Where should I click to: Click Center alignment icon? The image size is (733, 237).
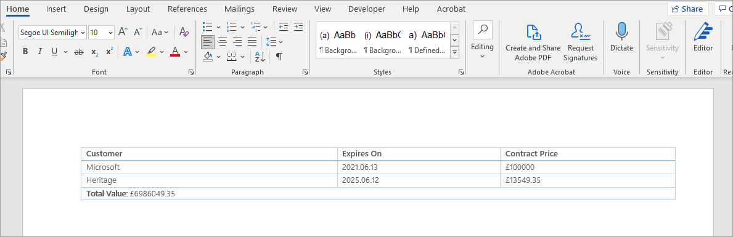[223, 42]
